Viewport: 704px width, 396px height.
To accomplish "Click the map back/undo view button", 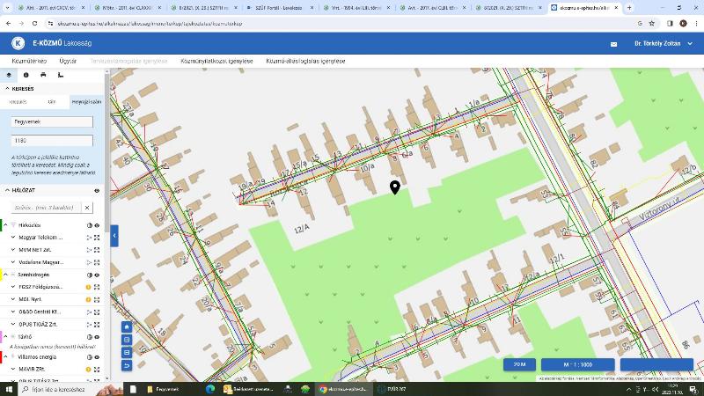I will [127, 365].
